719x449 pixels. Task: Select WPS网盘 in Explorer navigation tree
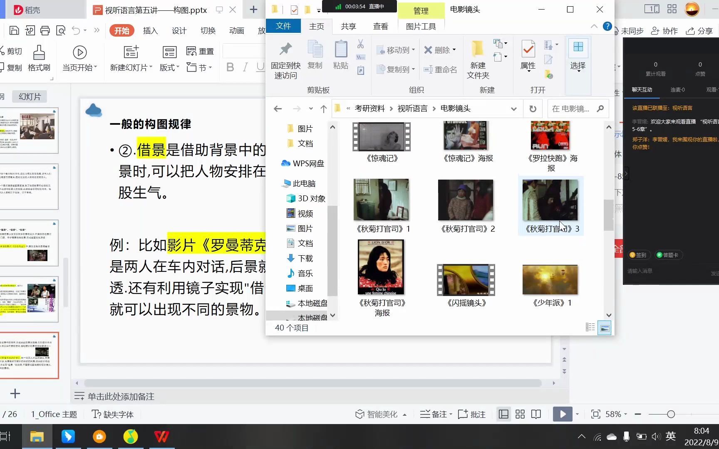(302, 163)
